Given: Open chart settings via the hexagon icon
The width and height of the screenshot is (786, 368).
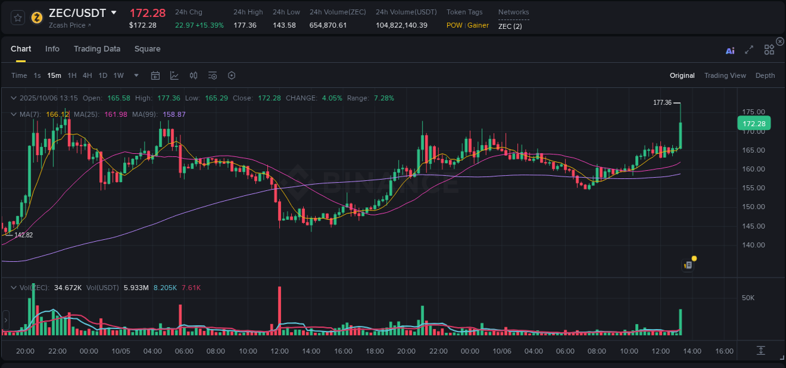Looking at the screenshot, I should [x=231, y=75].
